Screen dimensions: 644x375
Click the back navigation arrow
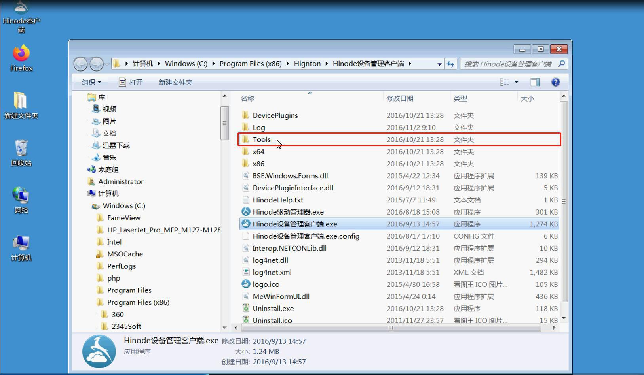(81, 64)
